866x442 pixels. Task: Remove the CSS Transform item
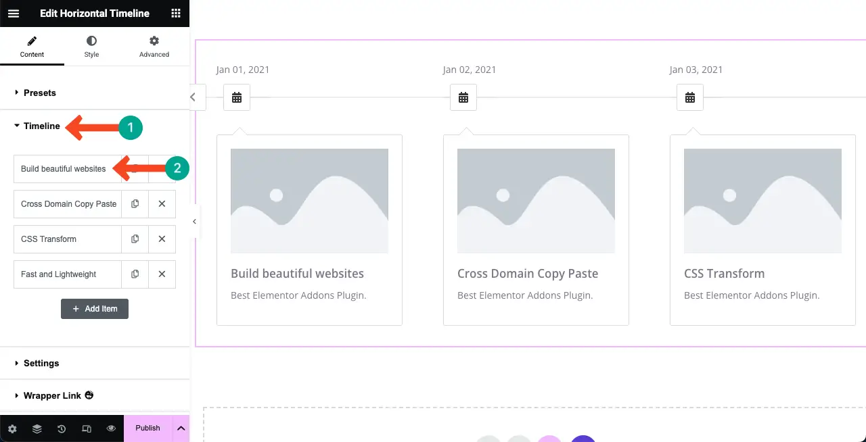point(162,239)
